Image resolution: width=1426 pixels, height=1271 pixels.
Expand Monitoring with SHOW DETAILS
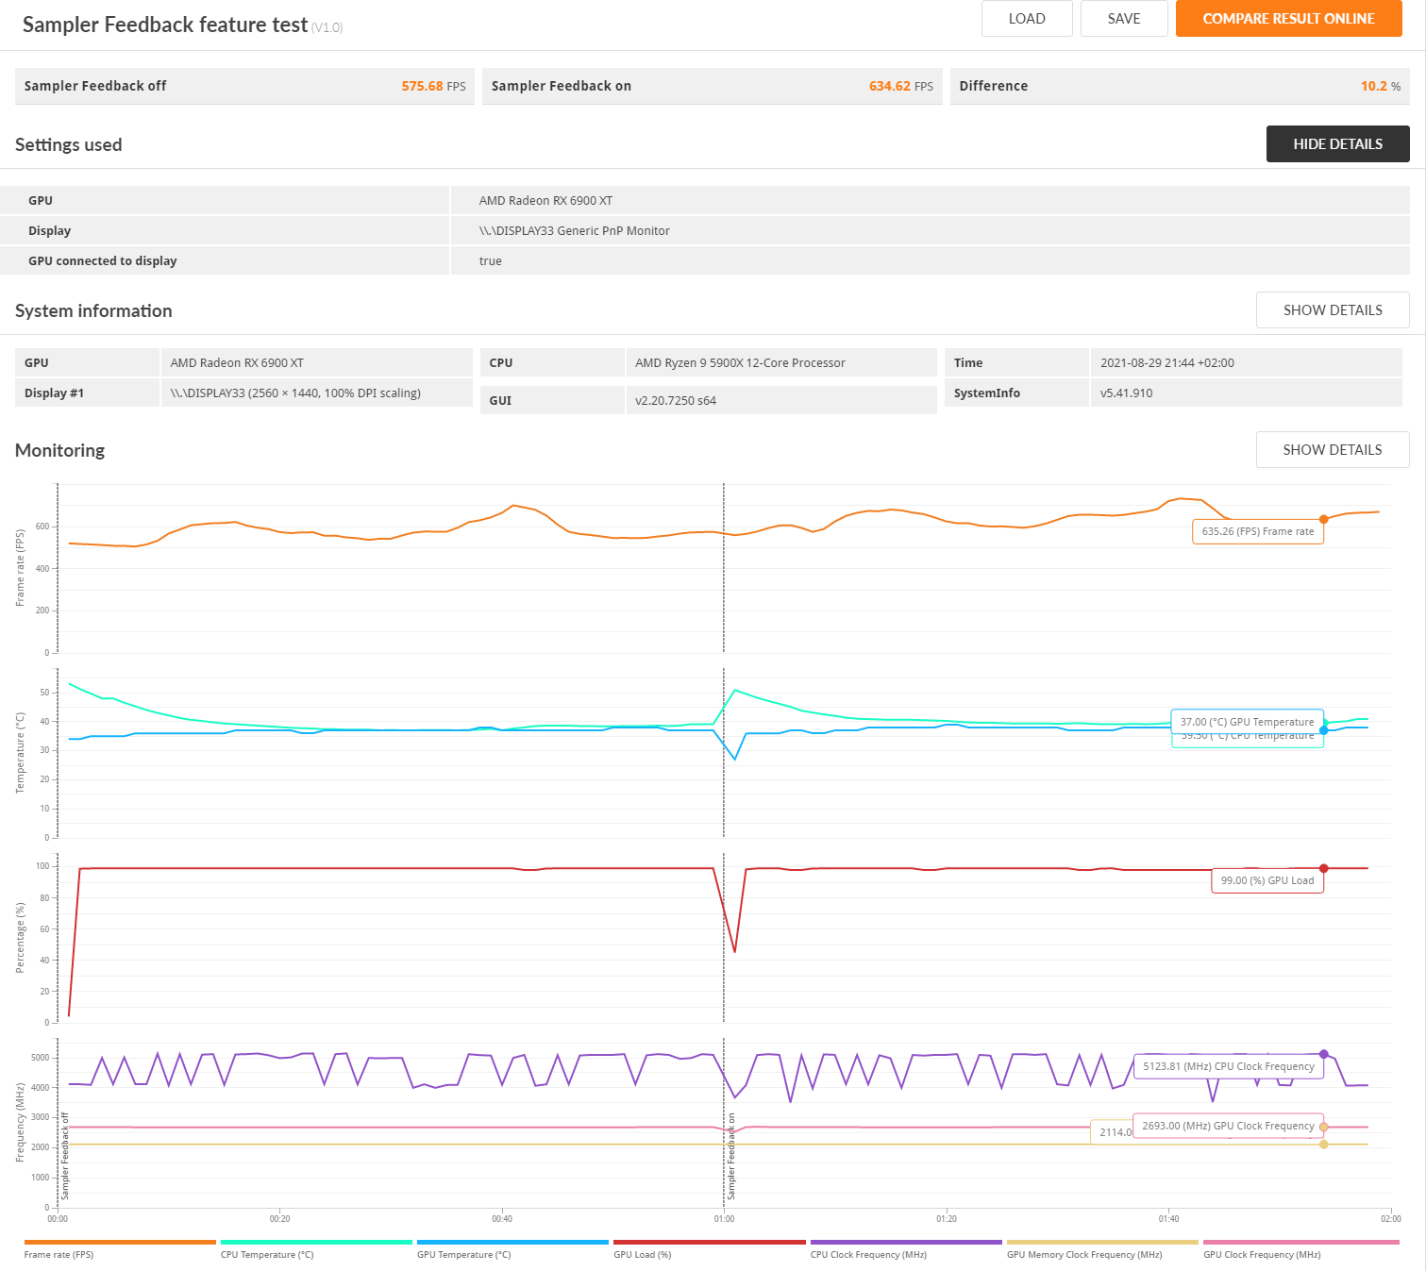tap(1333, 450)
